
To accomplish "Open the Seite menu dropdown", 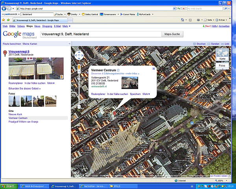I will [208, 20].
